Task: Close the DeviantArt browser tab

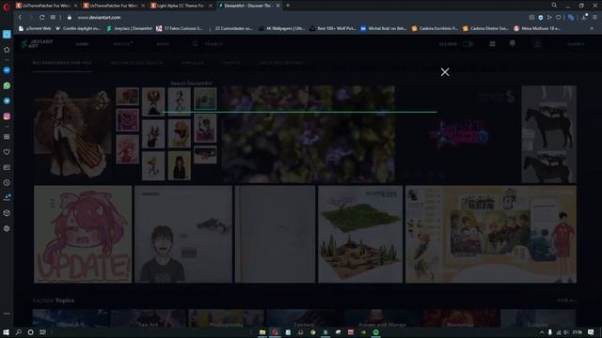Action: click(x=278, y=6)
